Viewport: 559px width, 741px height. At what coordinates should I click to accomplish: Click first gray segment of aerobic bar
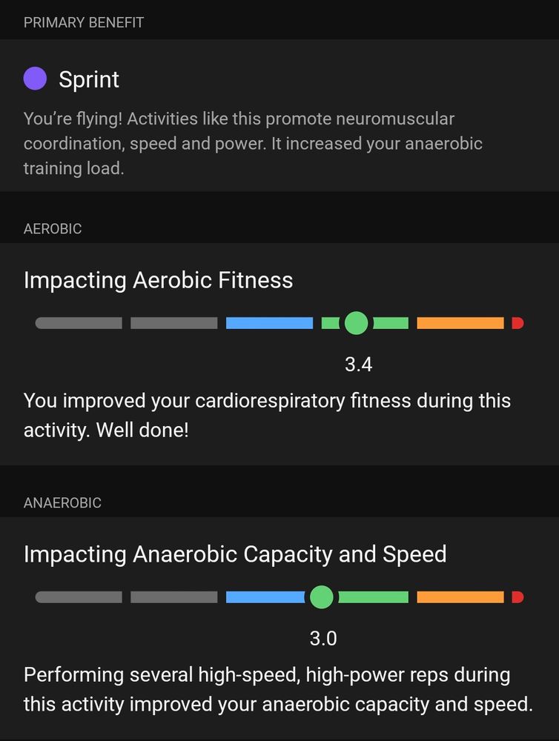tap(79, 323)
